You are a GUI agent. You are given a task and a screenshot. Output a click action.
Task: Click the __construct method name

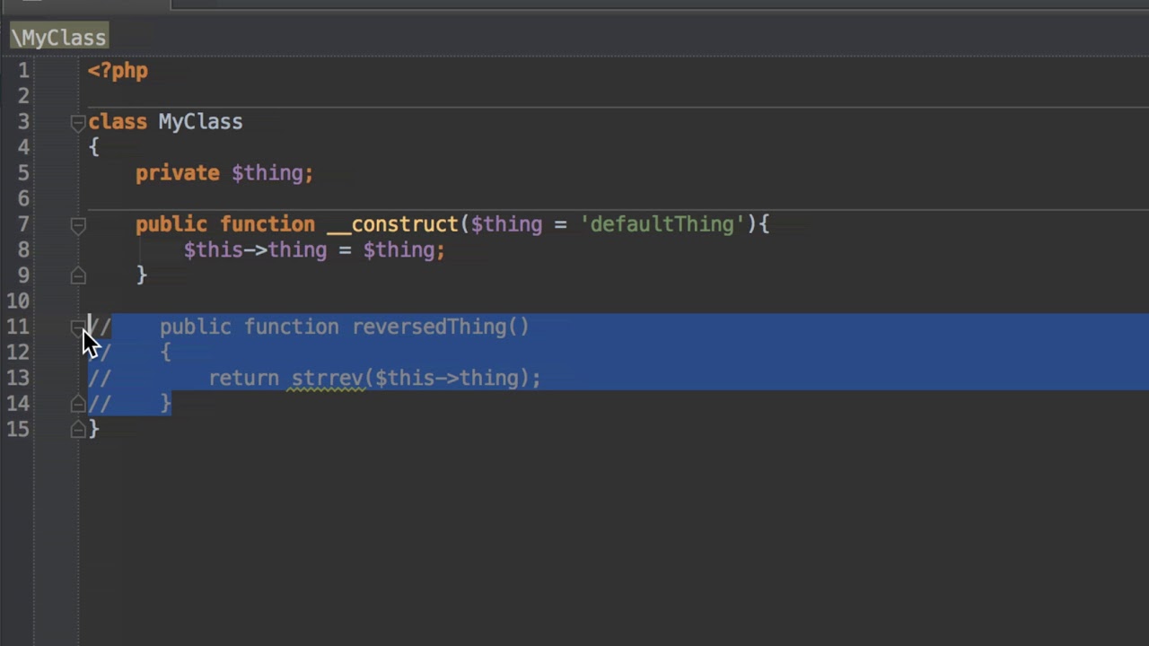click(393, 224)
